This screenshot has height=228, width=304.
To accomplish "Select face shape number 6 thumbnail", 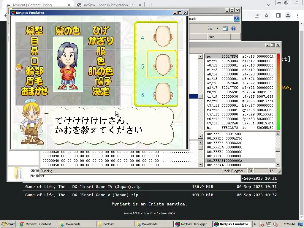I will 163,94.
